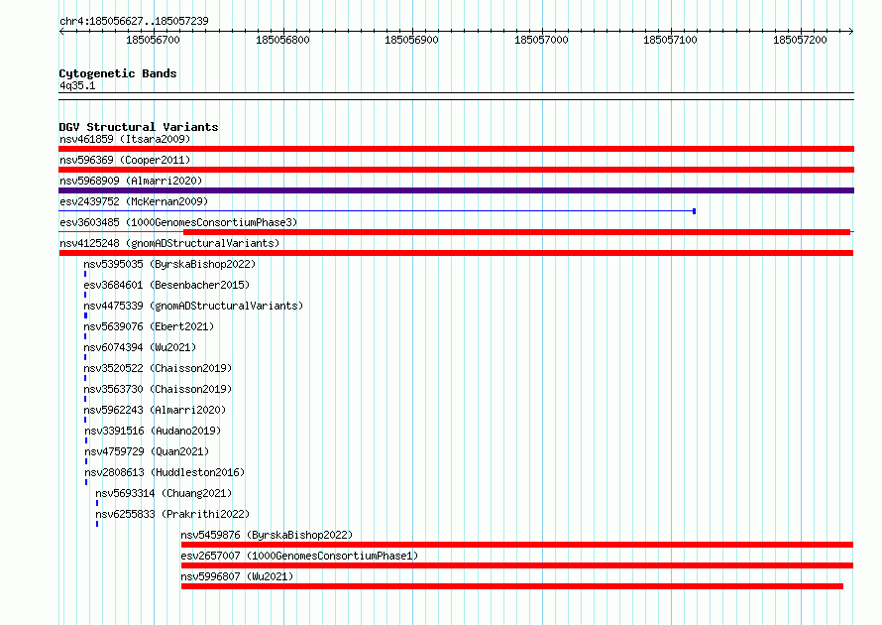Click the blue marker under nsv2808613
This screenshot has height=625, width=882.
coord(86,482)
